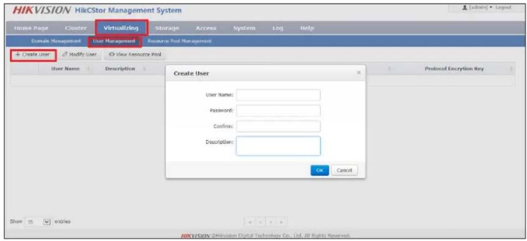This screenshot has height=241, width=527.
Task: Open the admin account dropdown
Action: (478, 7)
